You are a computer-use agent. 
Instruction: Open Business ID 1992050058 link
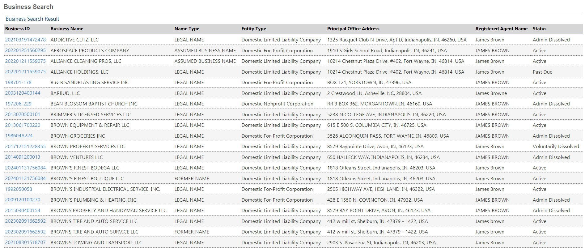pos(19,189)
